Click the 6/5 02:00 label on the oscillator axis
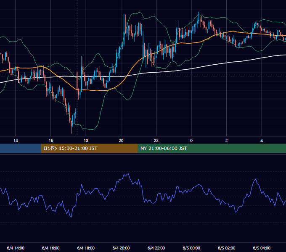This screenshot has width=286, height=252. pyautogui.click(x=227, y=248)
